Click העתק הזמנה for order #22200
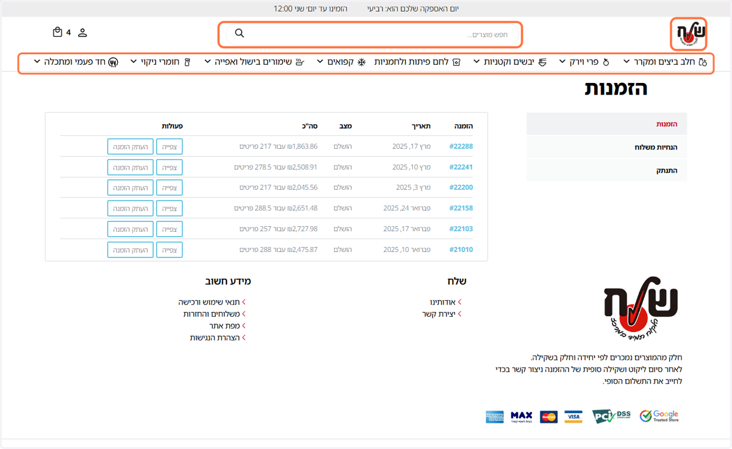 (x=131, y=188)
